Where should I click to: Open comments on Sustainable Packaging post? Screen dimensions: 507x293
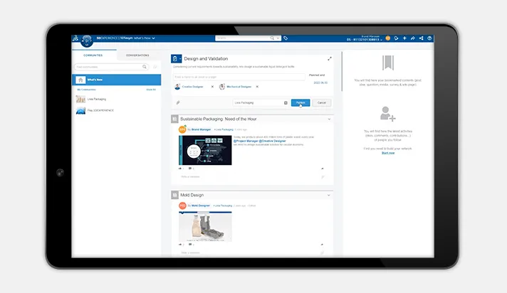[x=190, y=169]
